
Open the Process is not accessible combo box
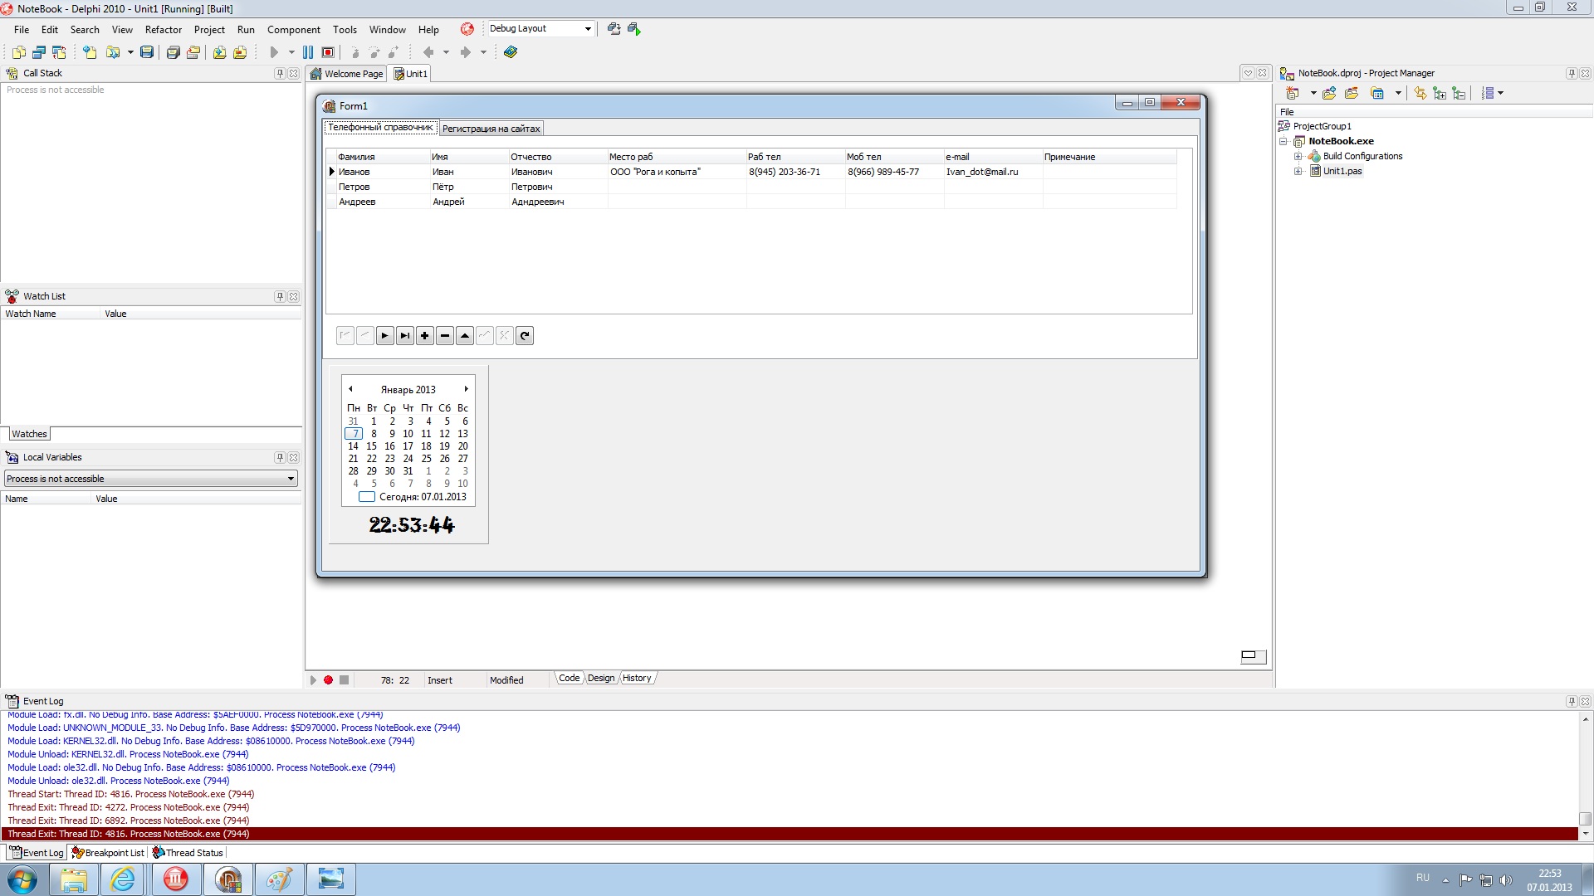[x=291, y=479]
